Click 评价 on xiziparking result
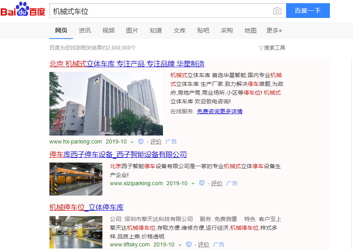The height and width of the screenshot is (250, 353). pyautogui.click(x=217, y=183)
